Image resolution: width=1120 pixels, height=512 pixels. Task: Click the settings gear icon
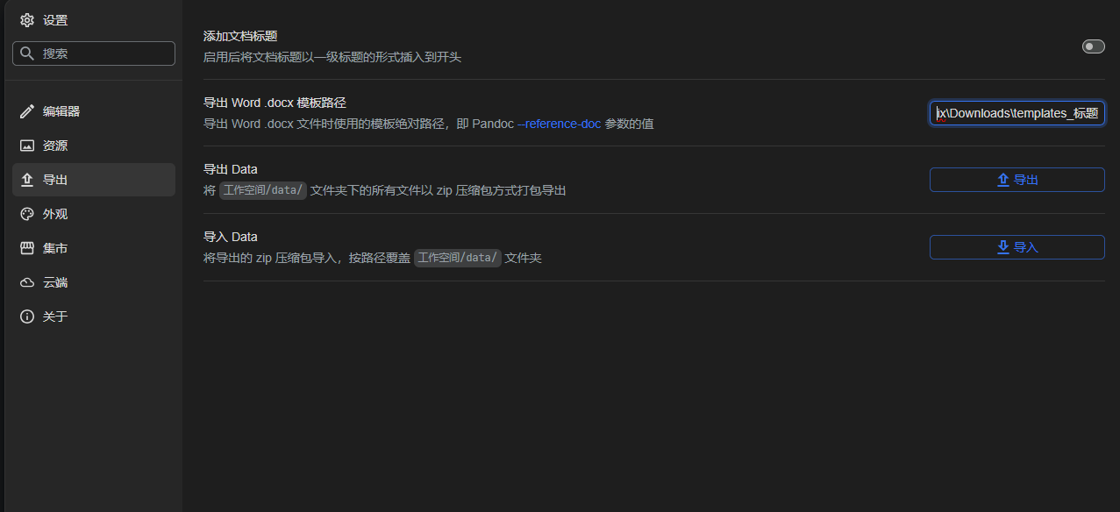(27, 19)
